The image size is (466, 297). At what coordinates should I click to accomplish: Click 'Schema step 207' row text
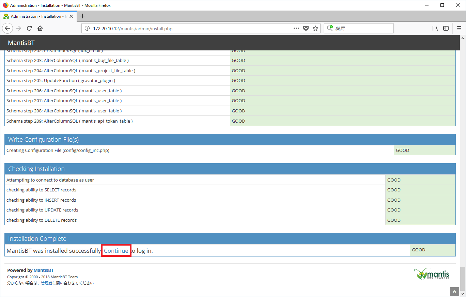[64, 100]
